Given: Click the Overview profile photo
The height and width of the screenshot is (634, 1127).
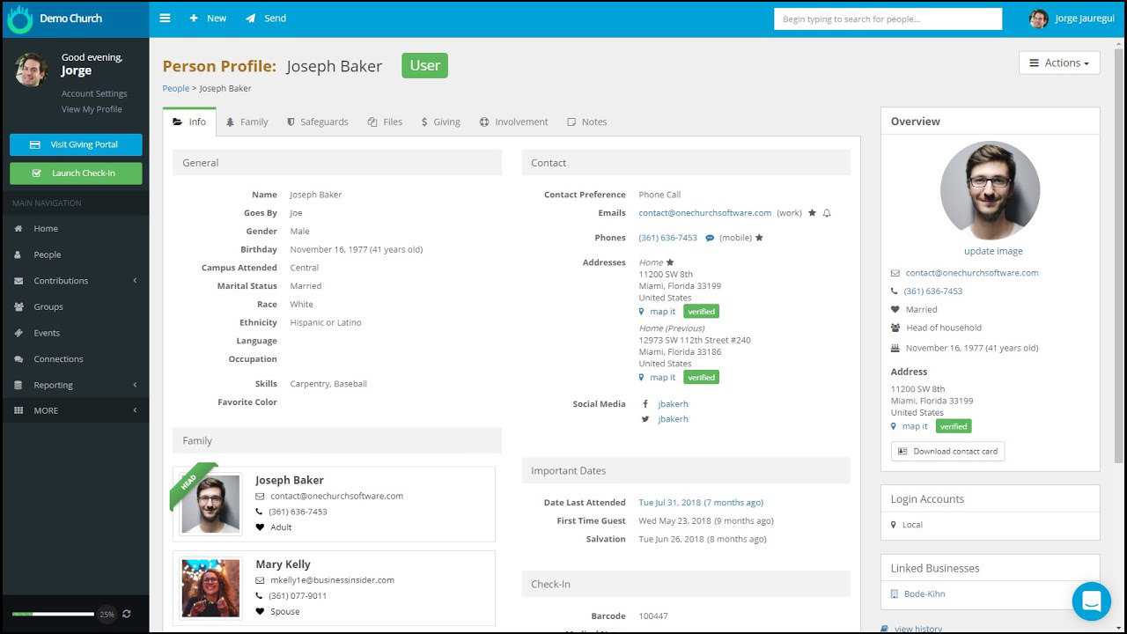Looking at the screenshot, I should (x=991, y=190).
